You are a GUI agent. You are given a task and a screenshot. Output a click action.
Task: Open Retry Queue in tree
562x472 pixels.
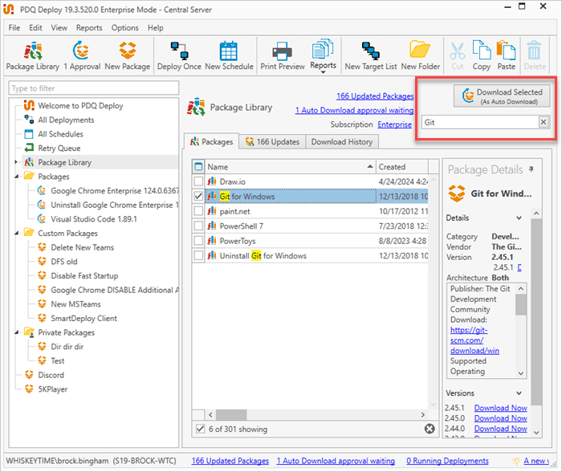(59, 148)
